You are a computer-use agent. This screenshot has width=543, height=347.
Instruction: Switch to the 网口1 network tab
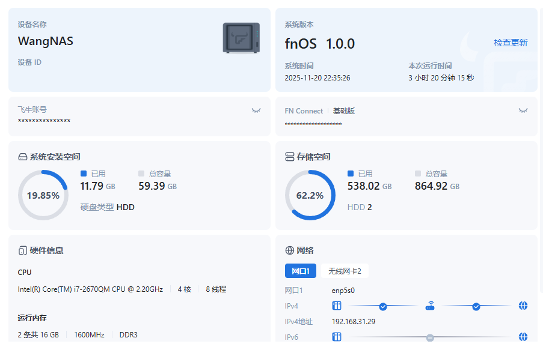[x=300, y=271]
